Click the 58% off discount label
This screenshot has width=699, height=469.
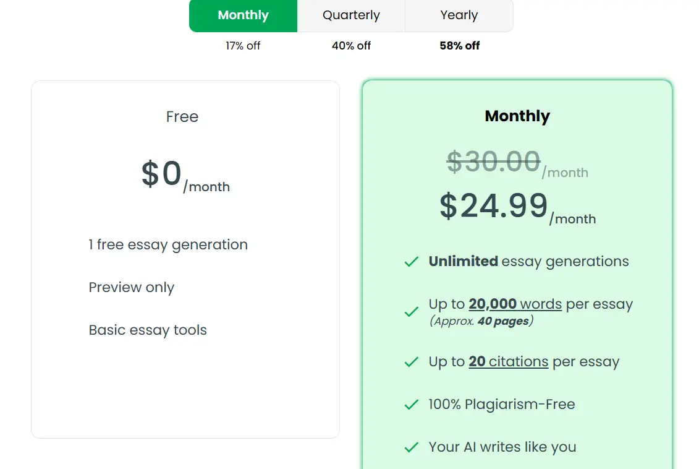tap(459, 46)
